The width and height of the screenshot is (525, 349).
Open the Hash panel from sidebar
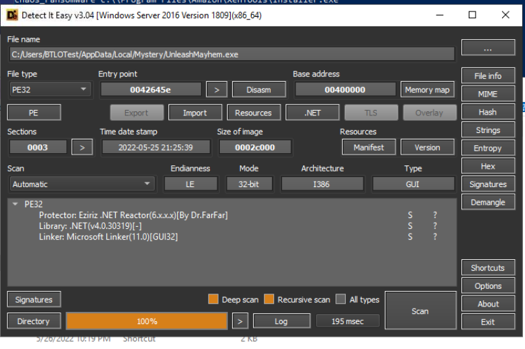coord(488,112)
